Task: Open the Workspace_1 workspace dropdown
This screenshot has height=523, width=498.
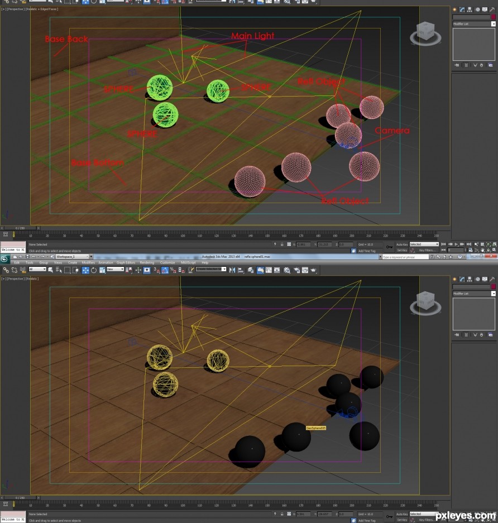Action: point(74,257)
